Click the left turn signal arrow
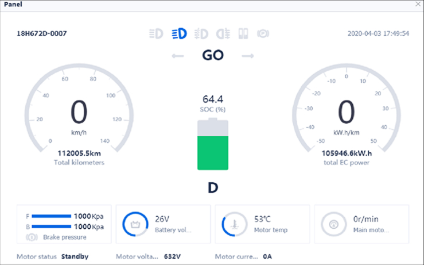424x265 pixels. 177,56
